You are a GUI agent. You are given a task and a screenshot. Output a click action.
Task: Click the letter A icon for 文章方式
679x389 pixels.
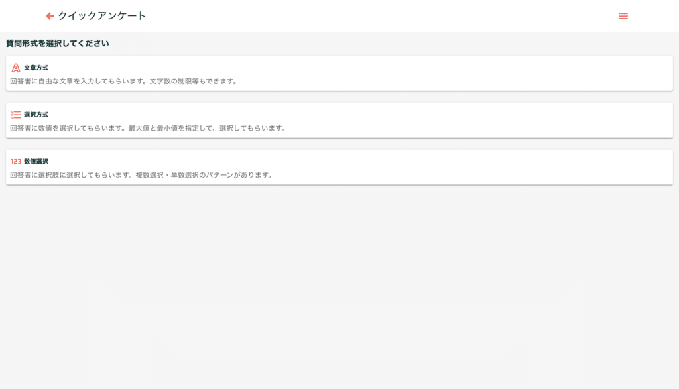[x=16, y=68]
